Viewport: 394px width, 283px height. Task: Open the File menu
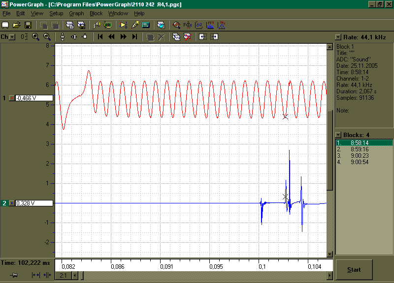6,13
